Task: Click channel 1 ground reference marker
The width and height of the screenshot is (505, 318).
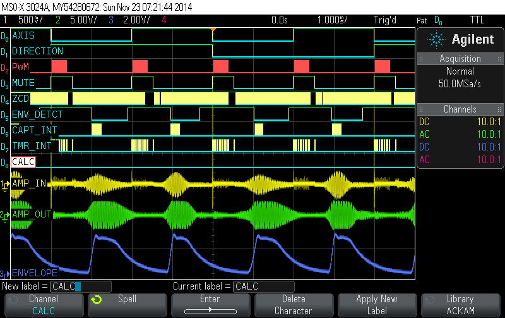Action: [5, 185]
